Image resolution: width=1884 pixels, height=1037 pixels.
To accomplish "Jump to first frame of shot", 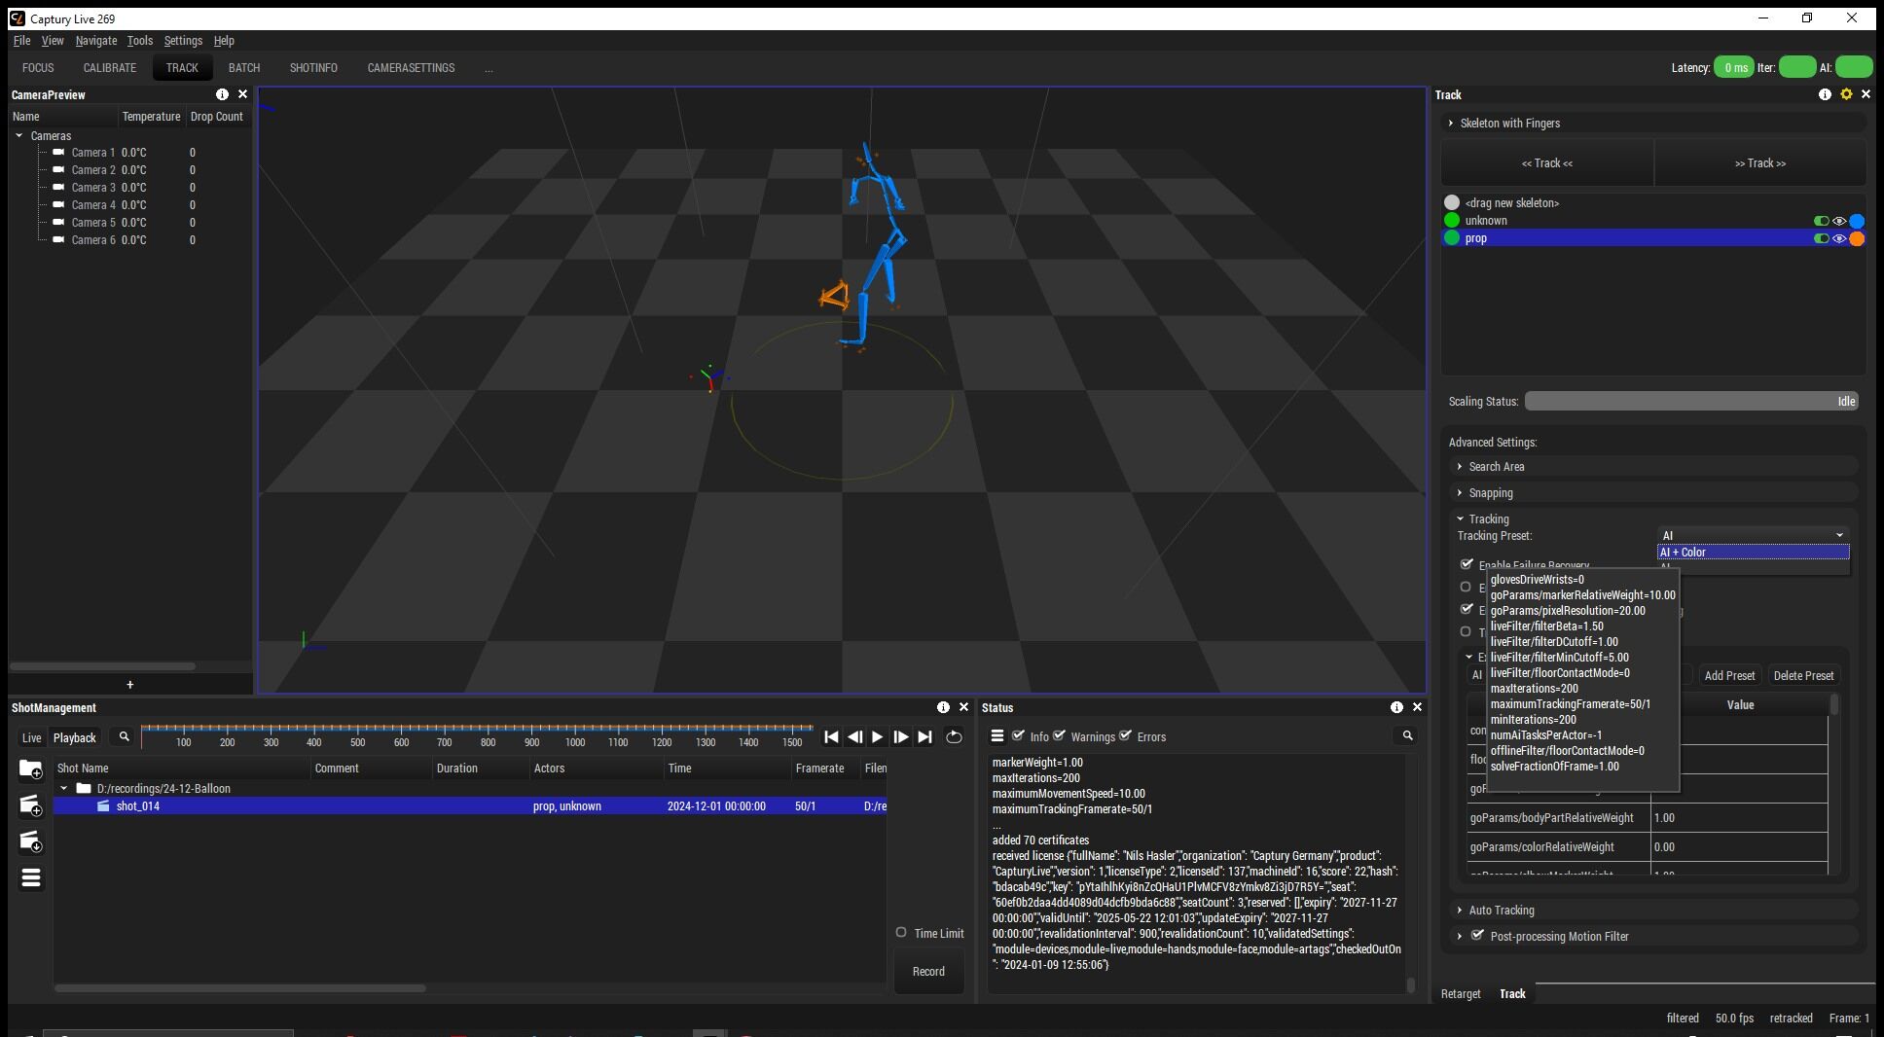I will click(831, 737).
